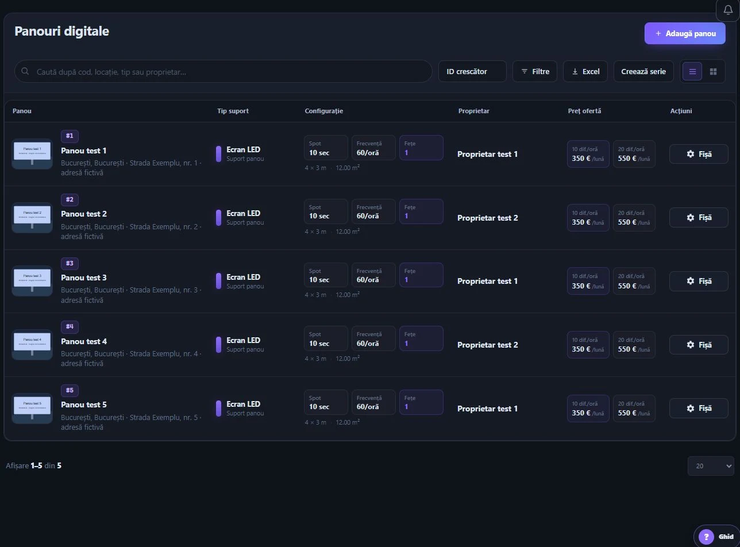This screenshot has height=547, width=740.
Task: Click the #3 ID badge
Action: coord(70,263)
